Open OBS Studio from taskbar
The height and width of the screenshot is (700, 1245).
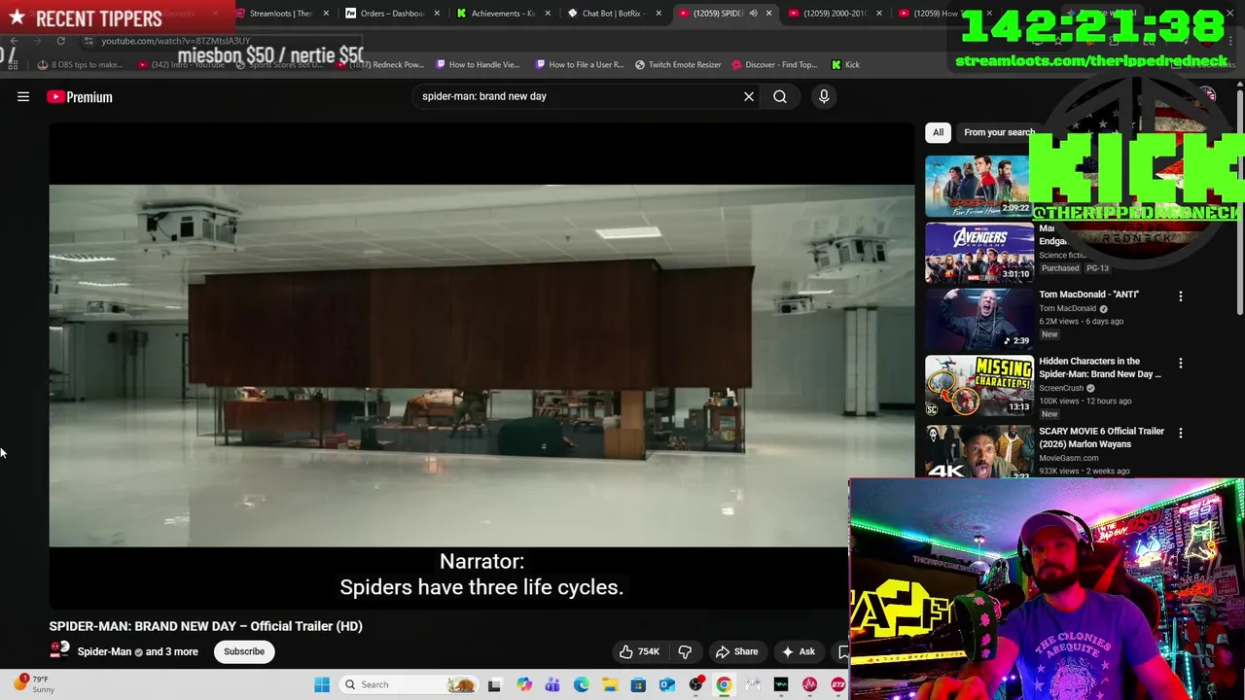tap(695, 684)
